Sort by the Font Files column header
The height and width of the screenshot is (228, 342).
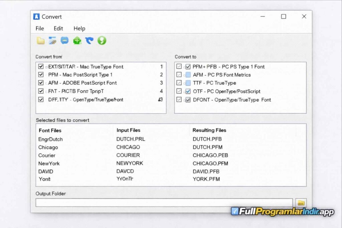point(50,131)
